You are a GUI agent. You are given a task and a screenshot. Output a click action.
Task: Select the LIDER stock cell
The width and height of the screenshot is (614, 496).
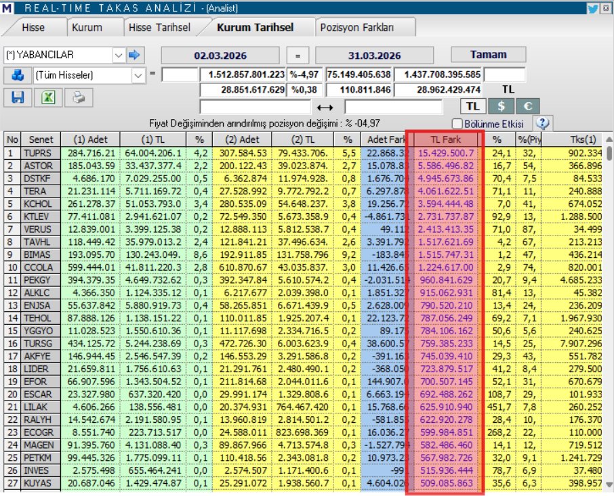41,369
